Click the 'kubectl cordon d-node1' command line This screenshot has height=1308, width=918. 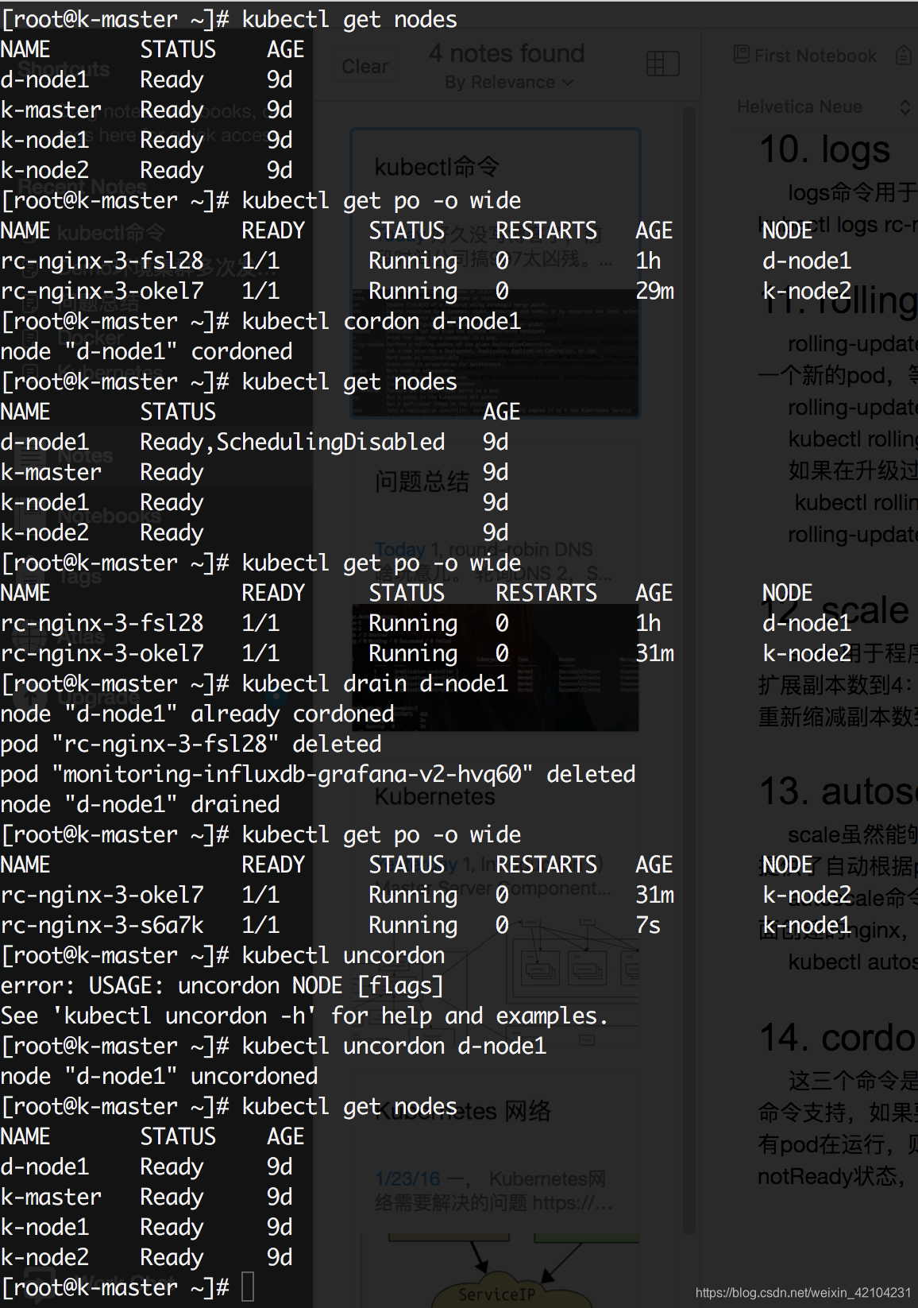(x=381, y=321)
